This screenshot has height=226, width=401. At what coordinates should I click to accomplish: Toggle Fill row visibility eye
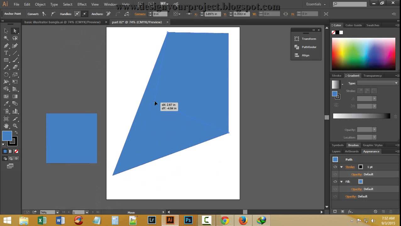pyautogui.click(x=335, y=181)
